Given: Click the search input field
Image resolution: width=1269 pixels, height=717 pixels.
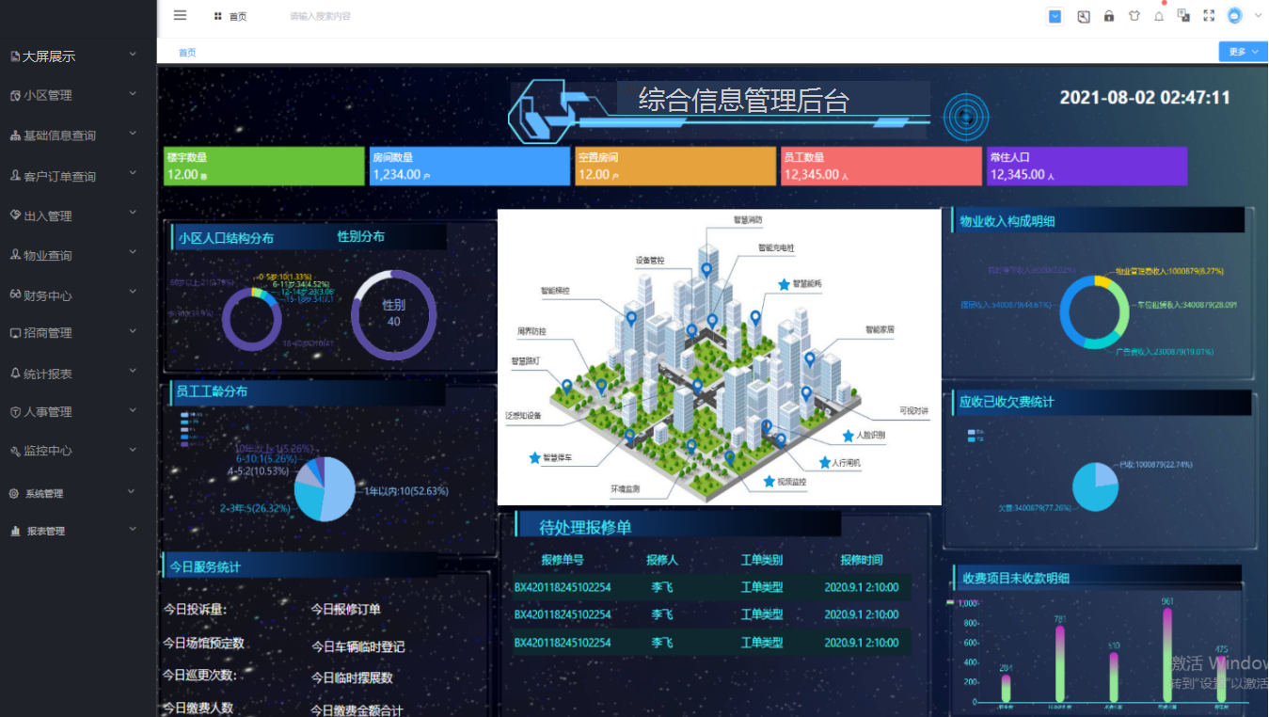Looking at the screenshot, I should 376,16.
